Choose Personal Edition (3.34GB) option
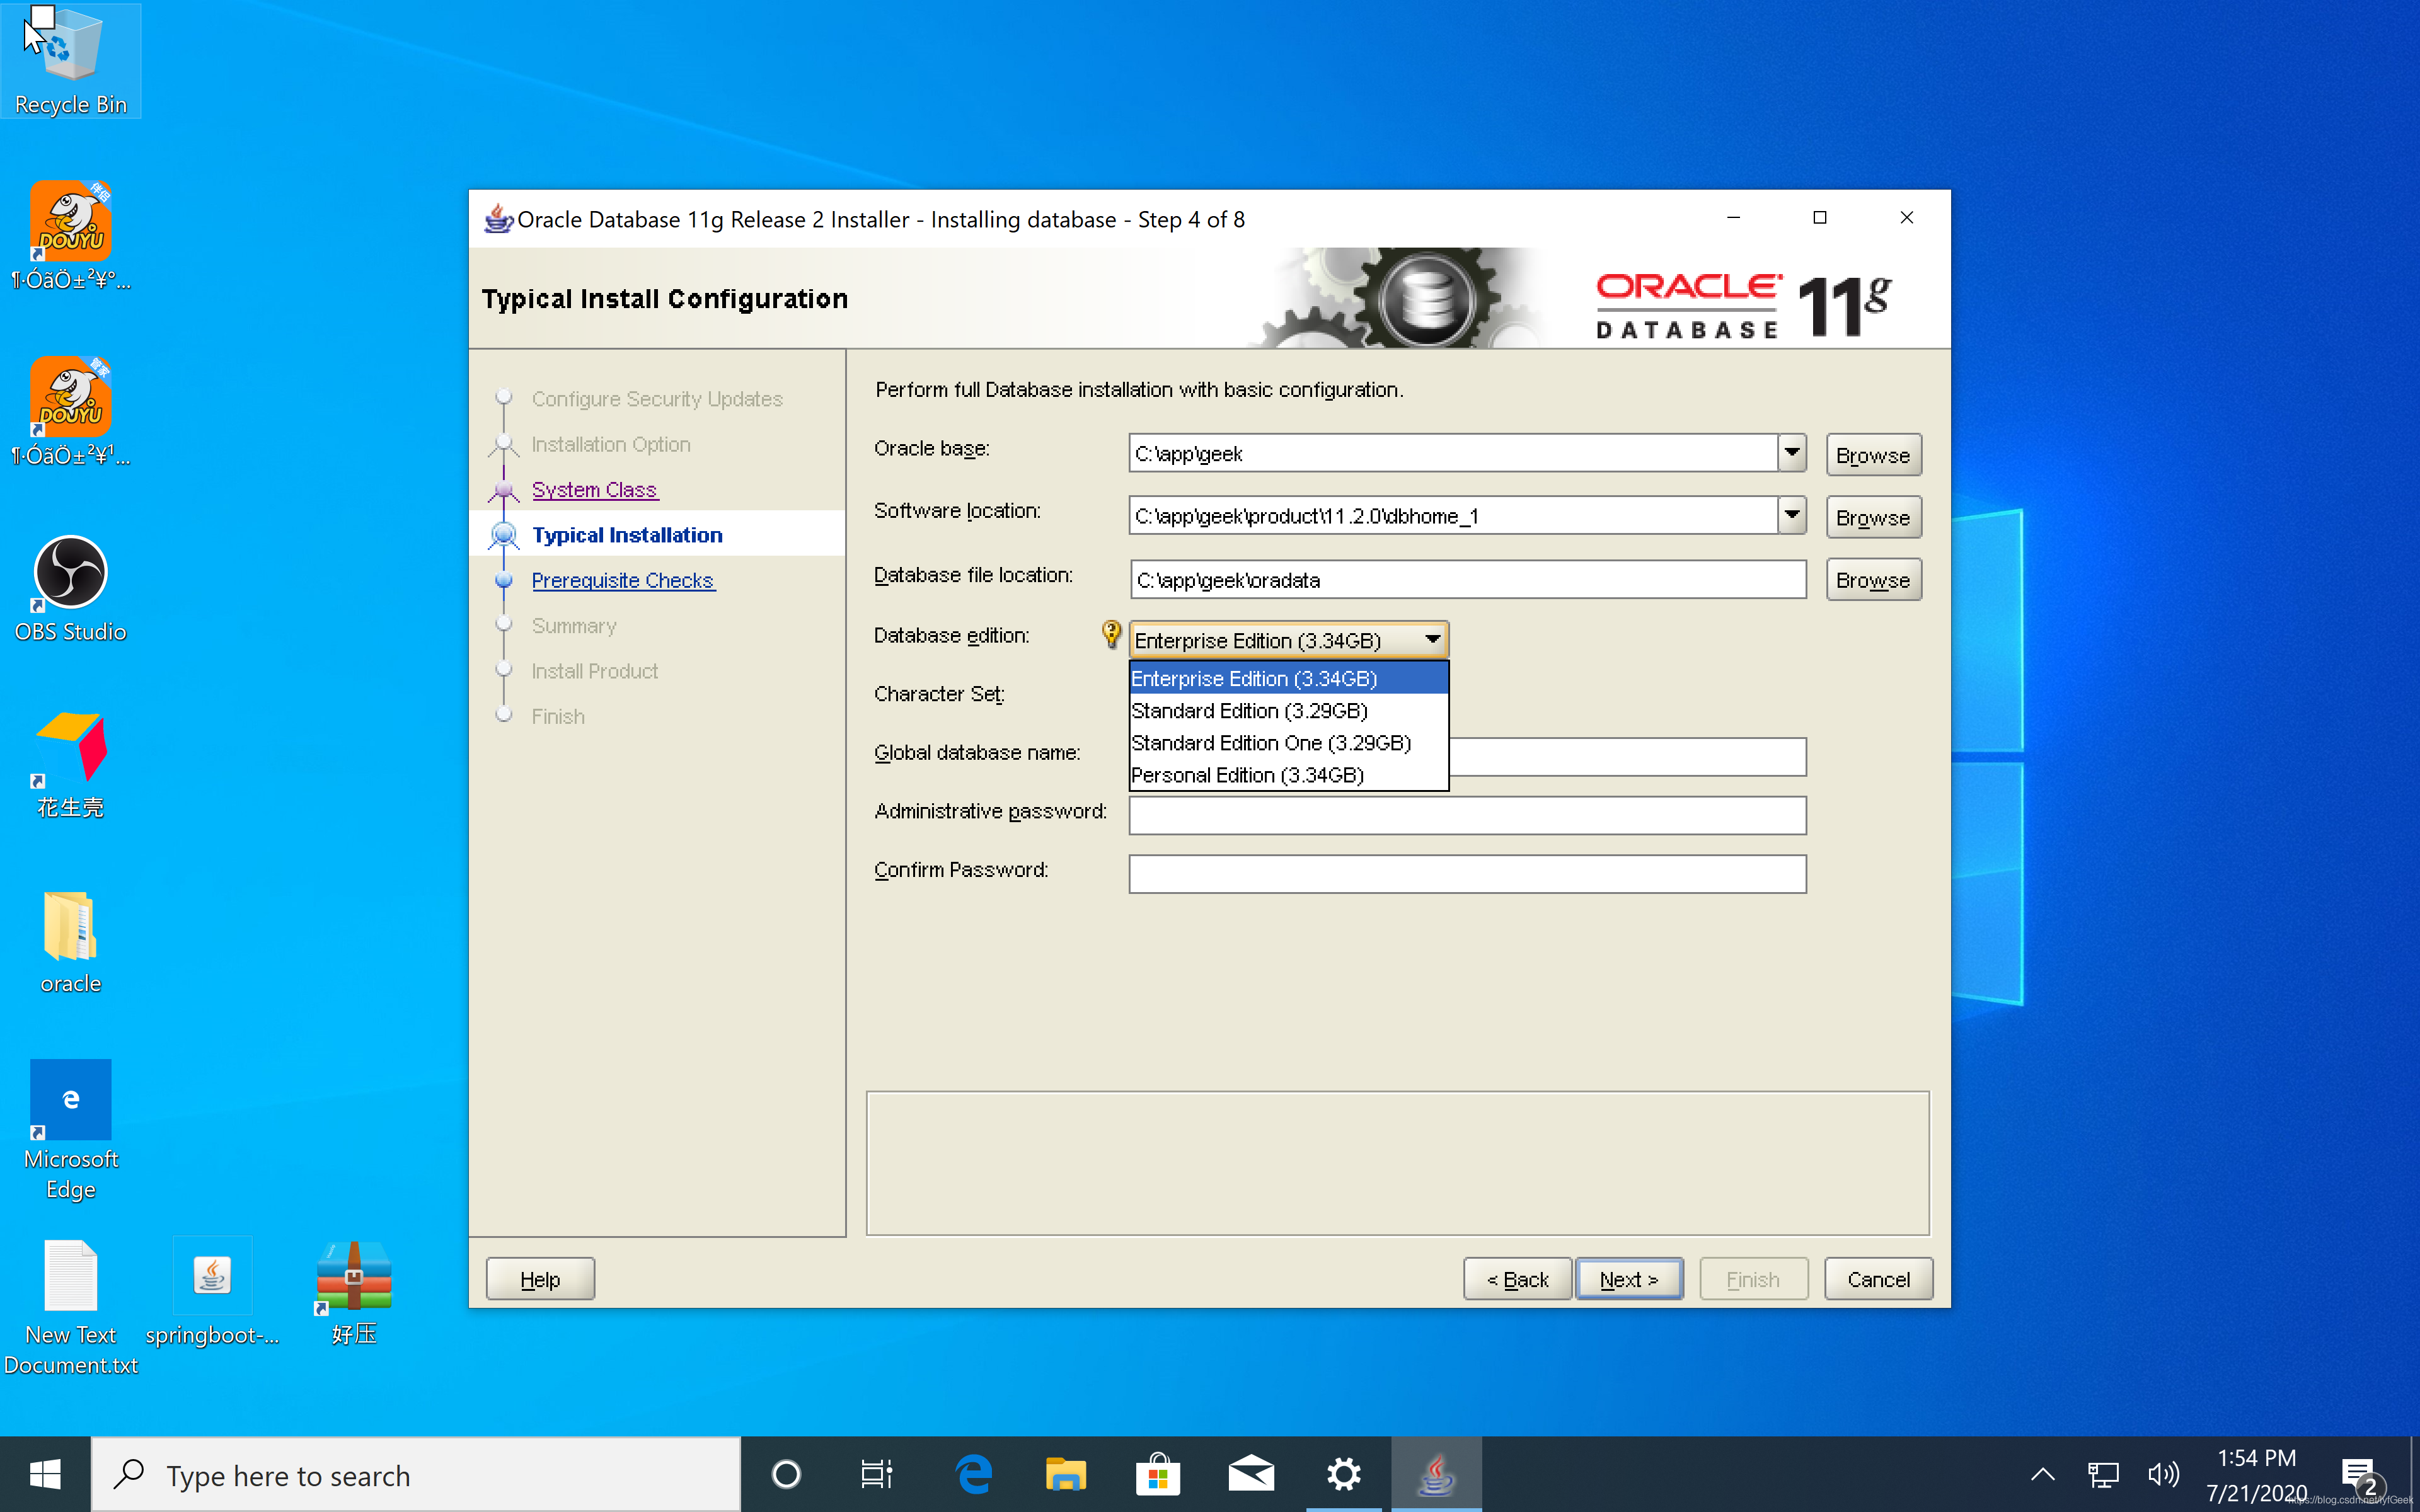Viewport: 2420px width, 1512px height. point(1288,775)
